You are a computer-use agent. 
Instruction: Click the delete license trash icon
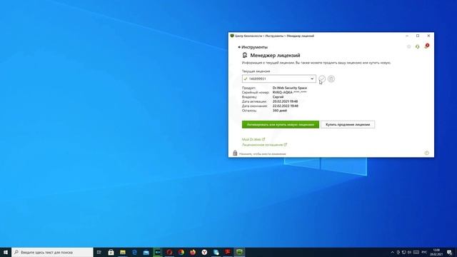click(331, 79)
